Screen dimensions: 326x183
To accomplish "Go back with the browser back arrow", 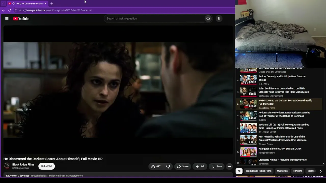I will point(3,10).
